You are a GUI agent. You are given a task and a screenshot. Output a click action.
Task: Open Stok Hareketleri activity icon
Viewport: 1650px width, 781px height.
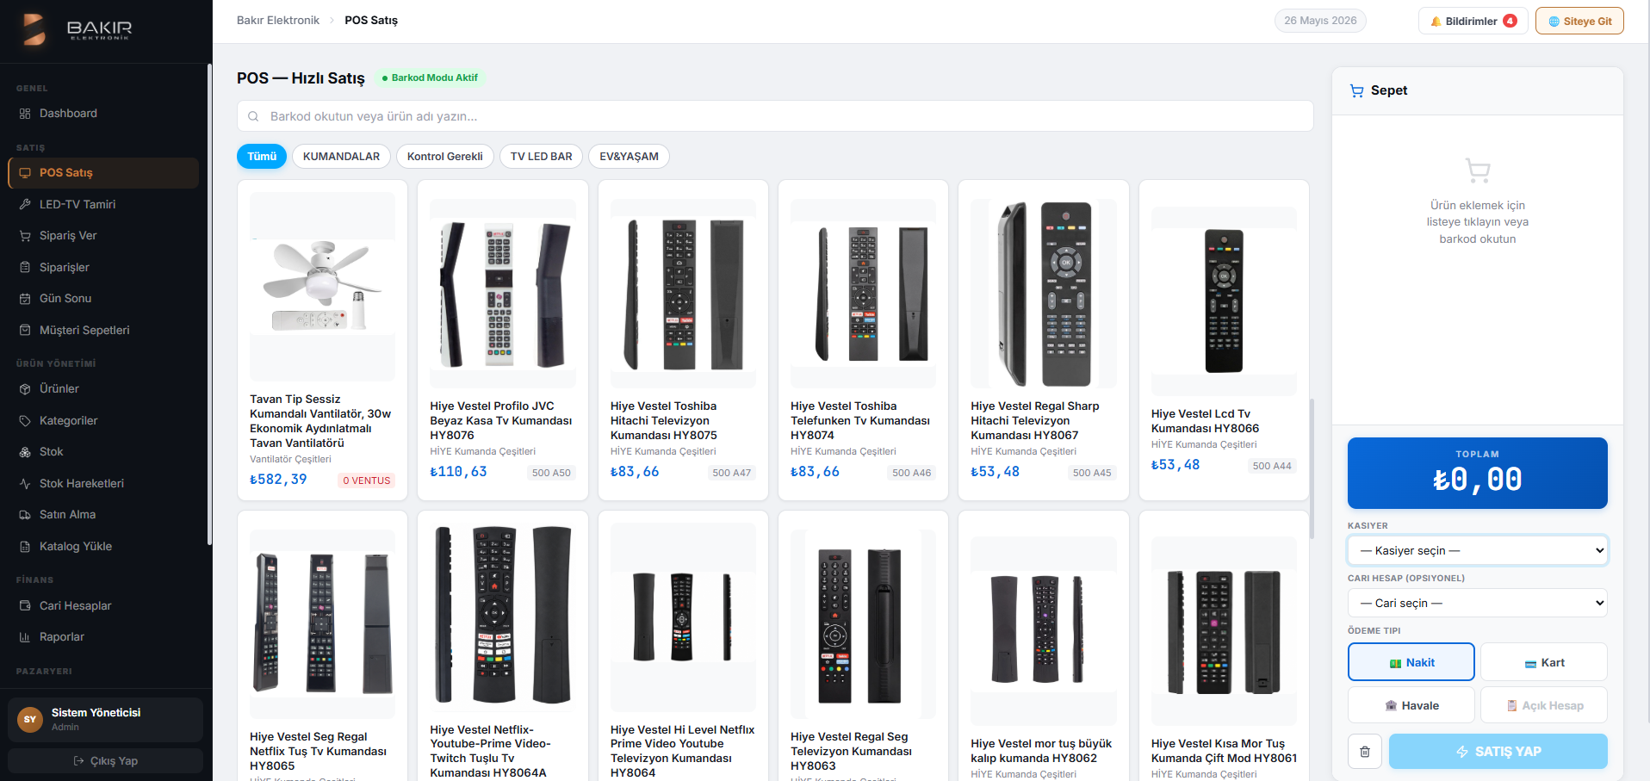pyautogui.click(x=25, y=484)
